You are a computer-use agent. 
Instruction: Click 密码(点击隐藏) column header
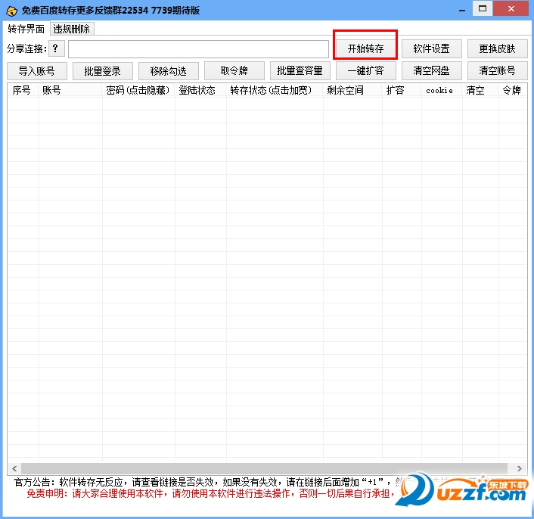click(x=138, y=90)
